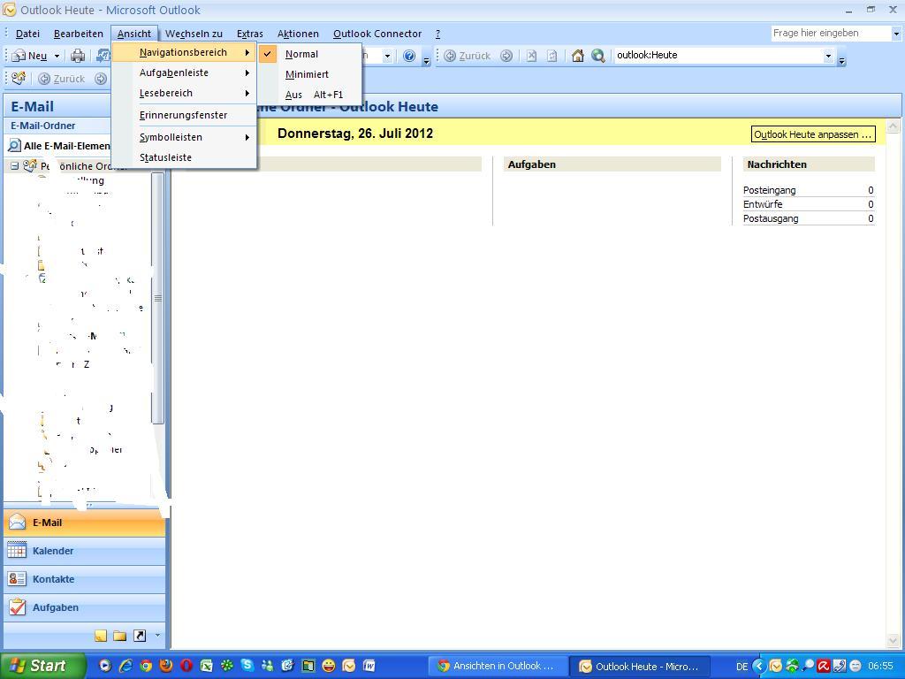Click the Windows Start button
Viewport: 905px width, 679px height.
pyautogui.click(x=42, y=666)
